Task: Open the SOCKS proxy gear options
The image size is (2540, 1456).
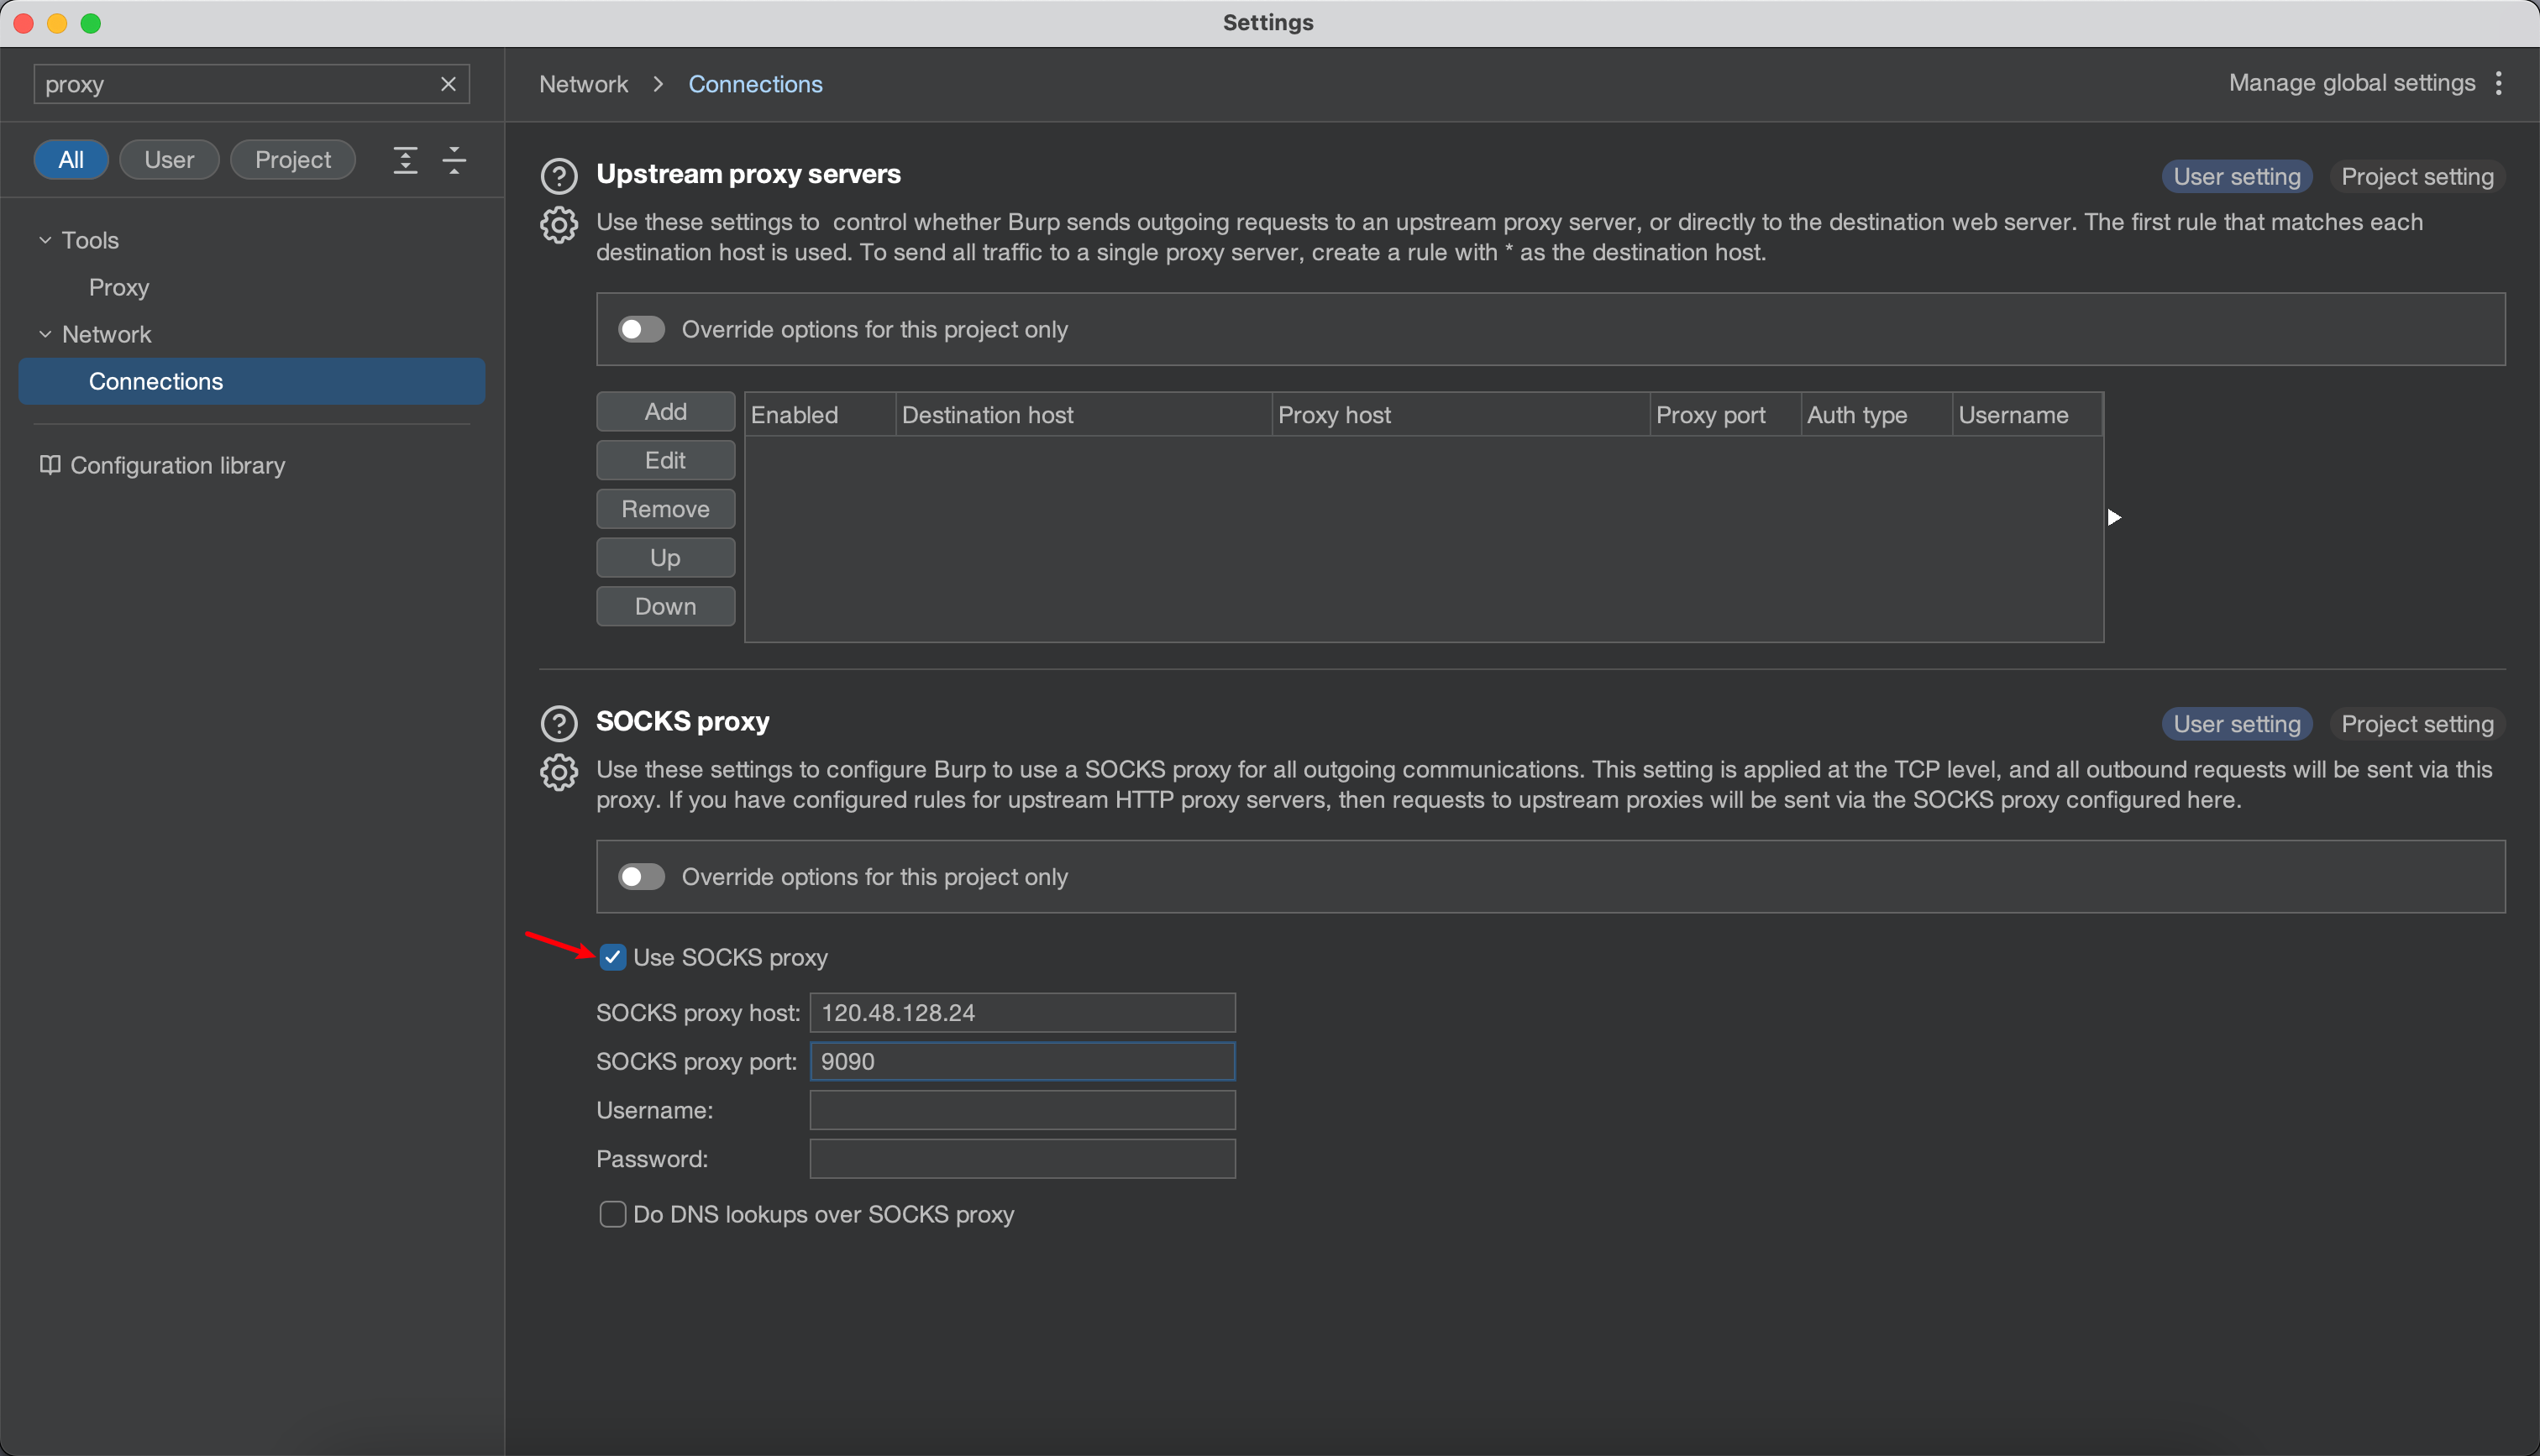Action: [x=558, y=772]
